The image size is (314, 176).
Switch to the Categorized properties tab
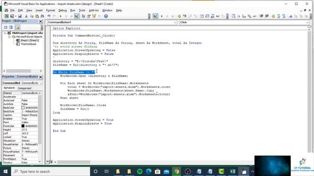24,88
